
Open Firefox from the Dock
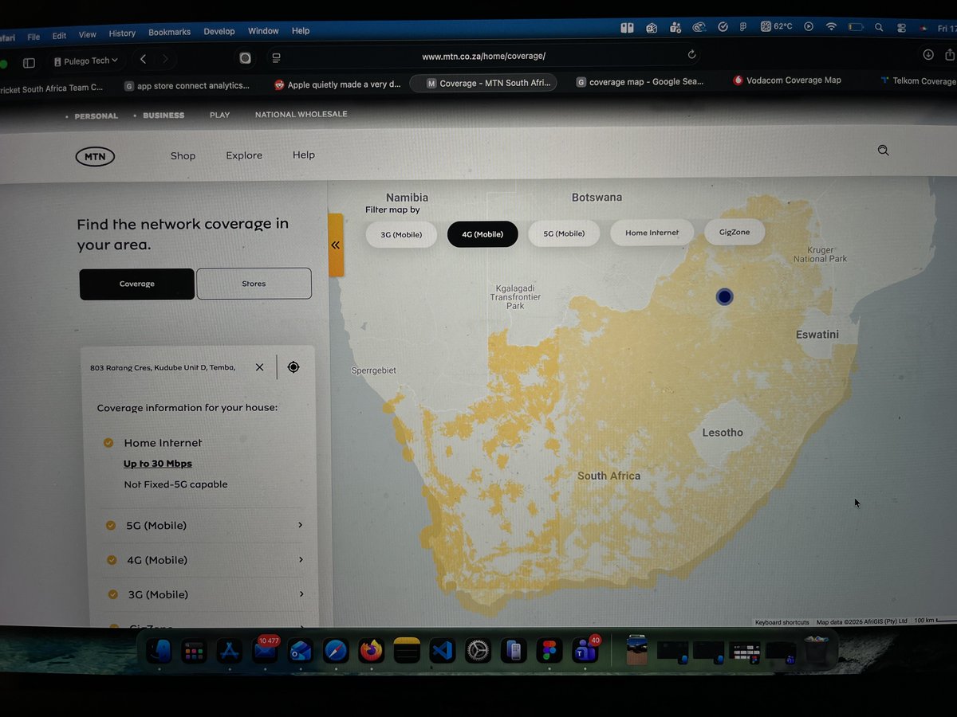tap(371, 652)
